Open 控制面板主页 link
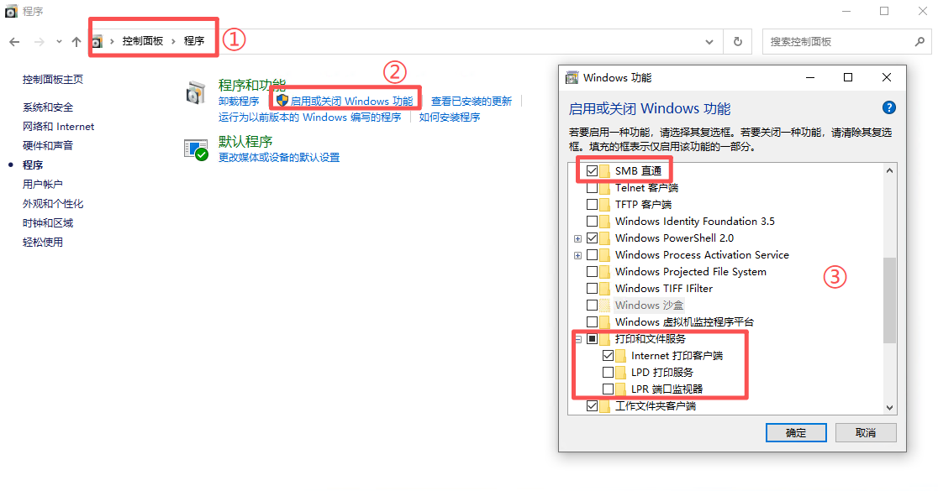Image resolution: width=938 pixels, height=491 pixels. 53,80
